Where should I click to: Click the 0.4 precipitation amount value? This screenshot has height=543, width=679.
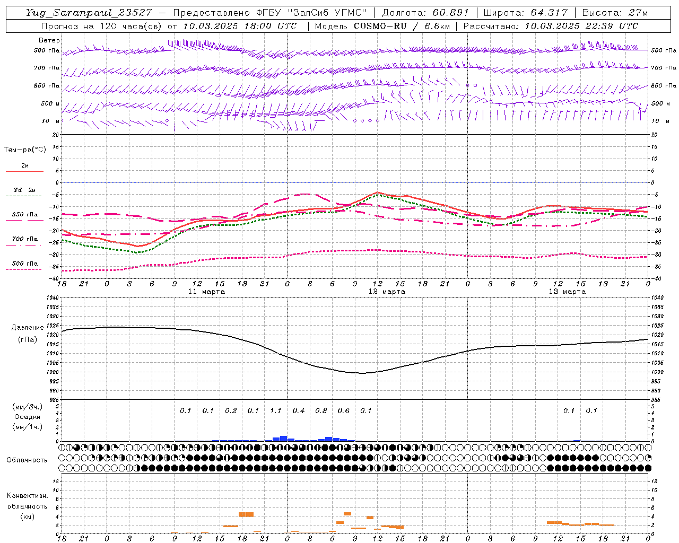click(299, 410)
